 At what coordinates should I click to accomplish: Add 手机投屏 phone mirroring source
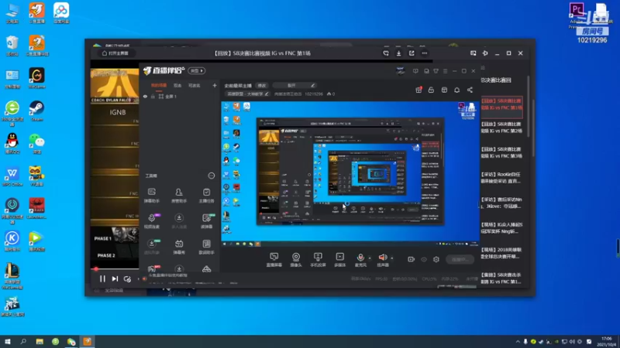tap(318, 260)
